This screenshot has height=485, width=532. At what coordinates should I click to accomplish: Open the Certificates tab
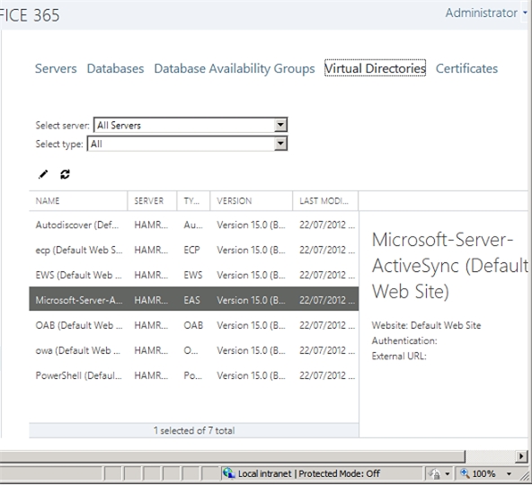point(466,68)
